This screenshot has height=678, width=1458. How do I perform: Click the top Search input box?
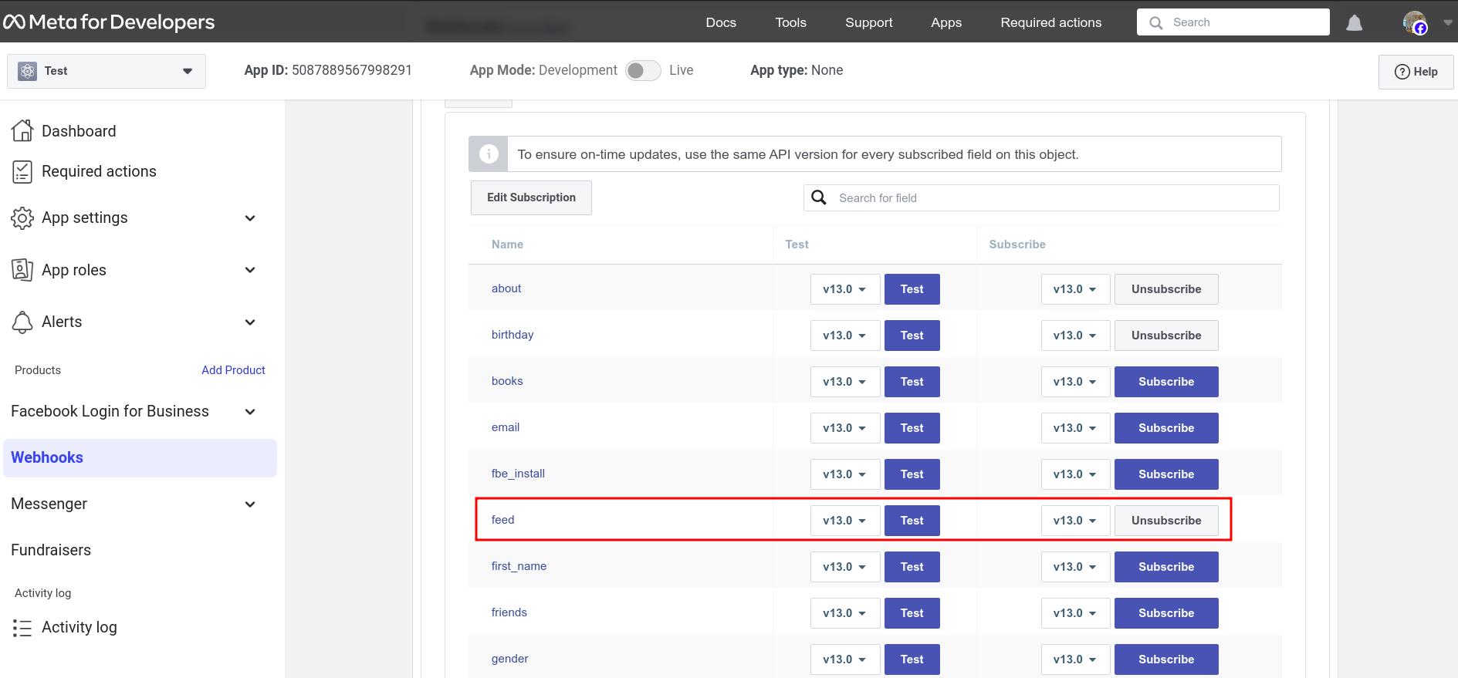pos(1233,22)
